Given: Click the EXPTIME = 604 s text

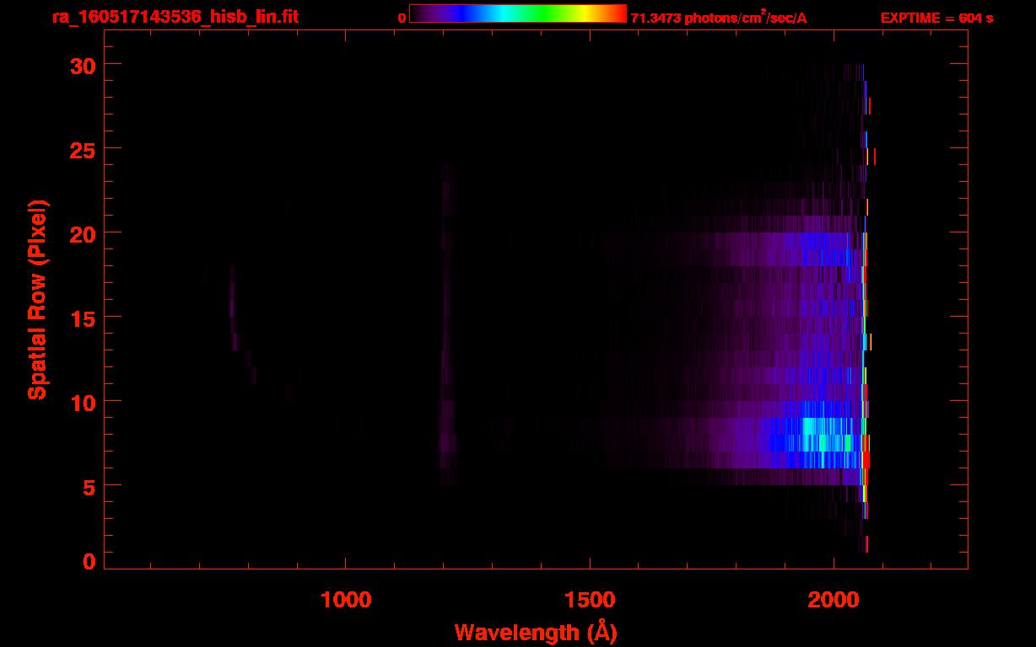Looking at the screenshot, I should click(x=936, y=18).
